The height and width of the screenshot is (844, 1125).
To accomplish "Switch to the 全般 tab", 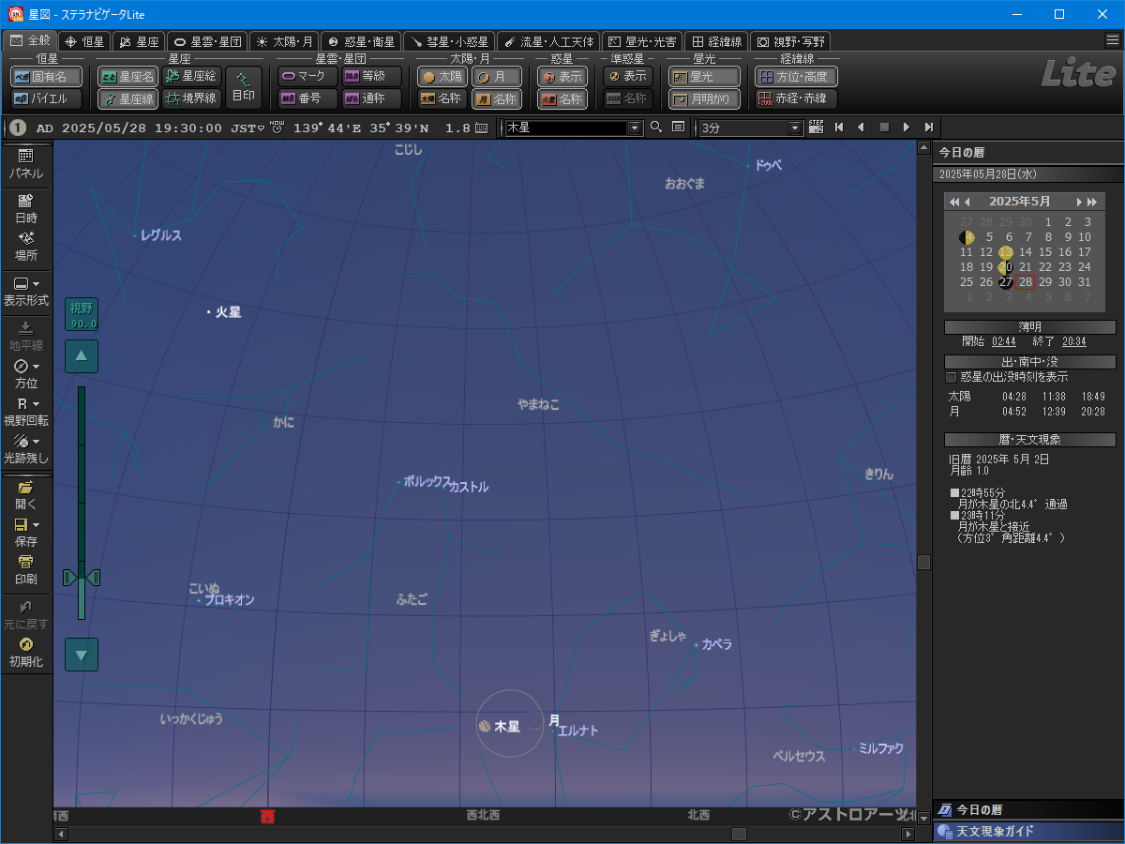I will click(30, 40).
